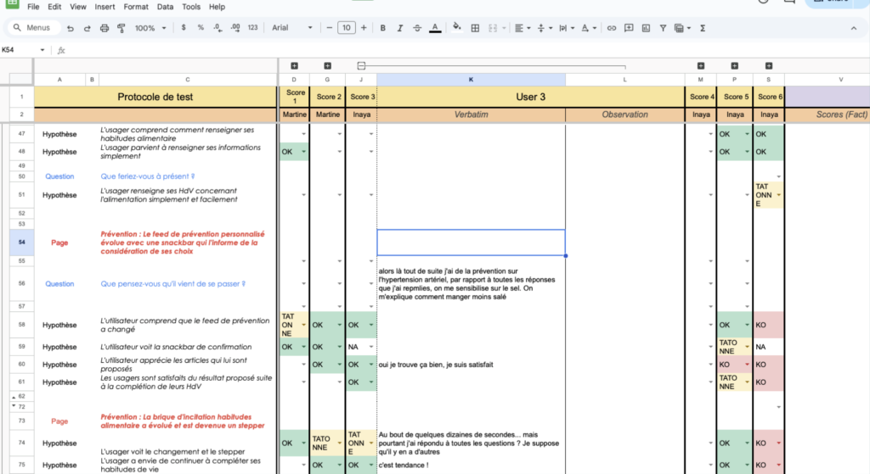Open the Fill color paint bucket
870x474 pixels.
[x=456, y=28]
